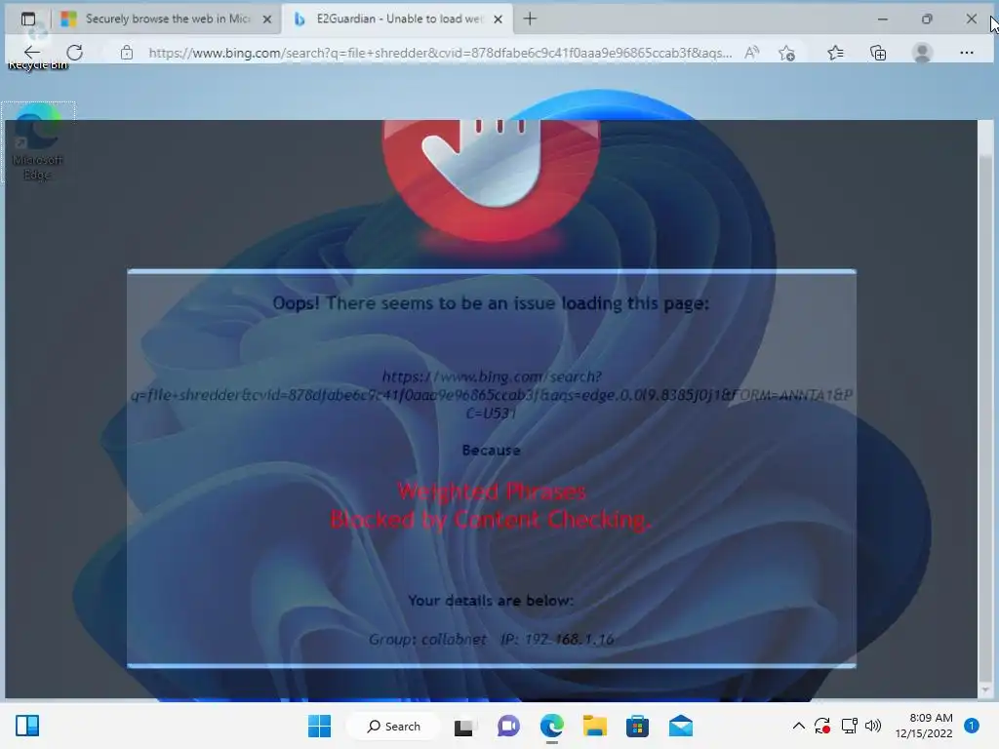
Task: Click 'Group: collabnet' detail text
Action: (x=427, y=640)
